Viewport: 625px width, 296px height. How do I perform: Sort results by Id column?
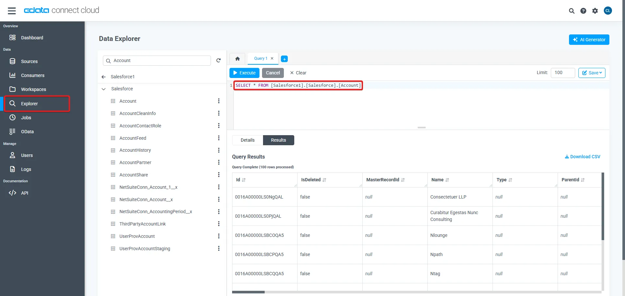coord(244,180)
